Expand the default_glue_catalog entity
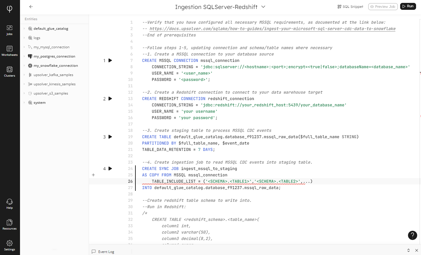The image size is (421, 255). click(x=24, y=29)
